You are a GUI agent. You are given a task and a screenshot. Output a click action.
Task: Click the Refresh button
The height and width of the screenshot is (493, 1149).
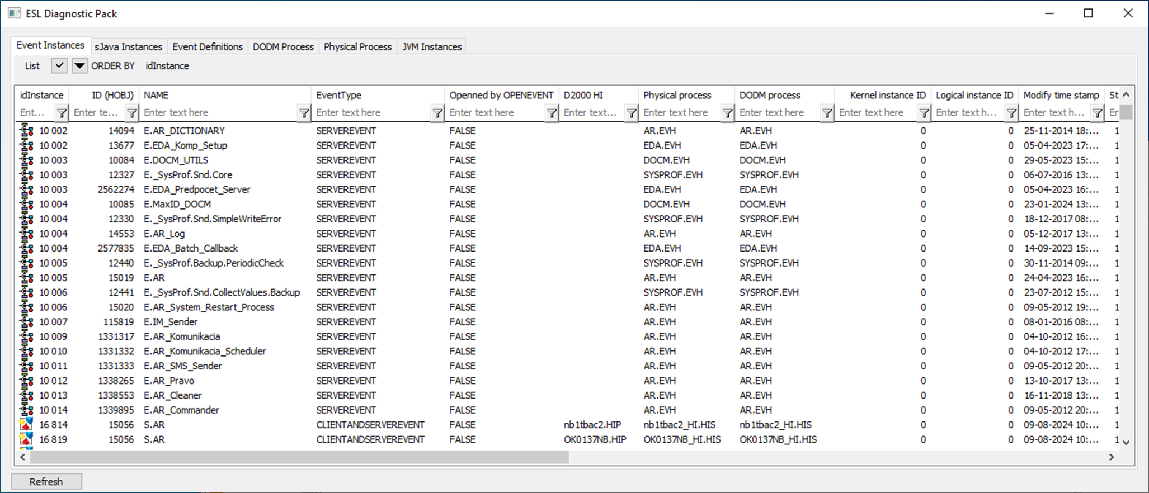tap(46, 481)
